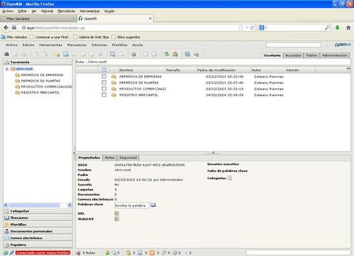Click the Go to home folder icon

tap(175, 54)
